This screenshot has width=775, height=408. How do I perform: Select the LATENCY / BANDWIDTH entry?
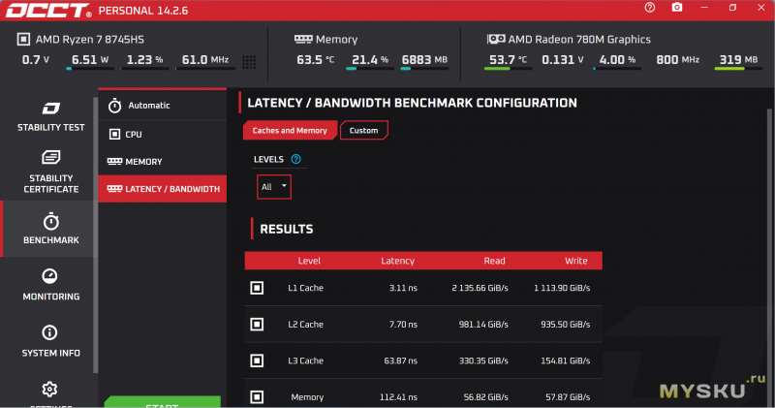[x=162, y=189]
